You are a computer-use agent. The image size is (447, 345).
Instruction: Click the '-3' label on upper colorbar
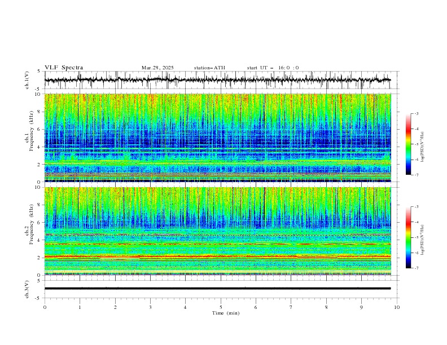(417, 113)
